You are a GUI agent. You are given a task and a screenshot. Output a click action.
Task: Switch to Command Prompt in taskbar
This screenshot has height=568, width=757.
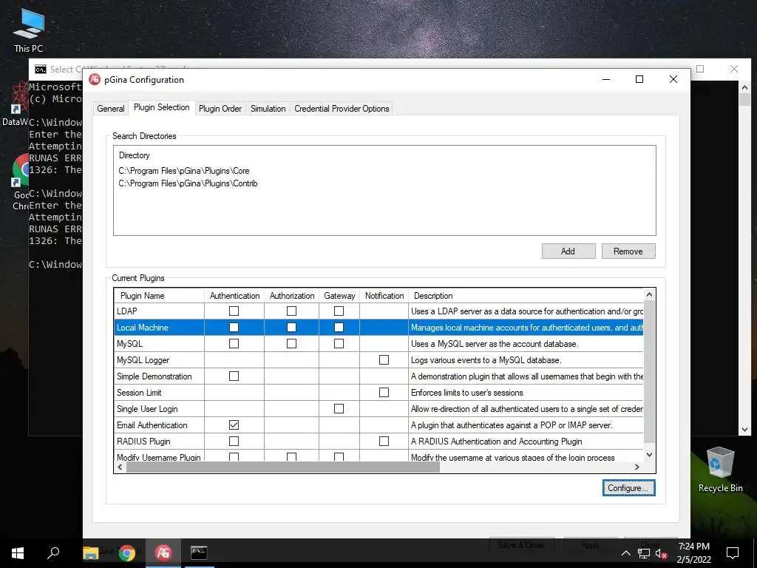click(198, 552)
